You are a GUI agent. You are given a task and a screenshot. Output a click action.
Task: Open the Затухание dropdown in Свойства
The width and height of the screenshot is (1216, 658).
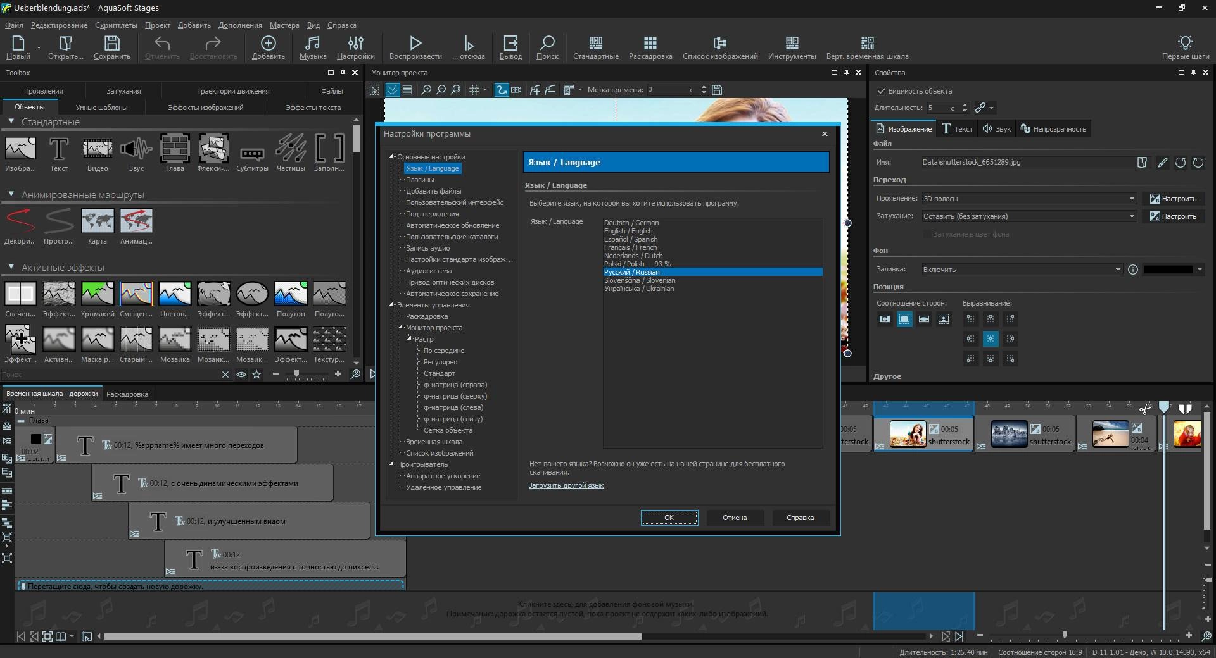coord(1029,216)
